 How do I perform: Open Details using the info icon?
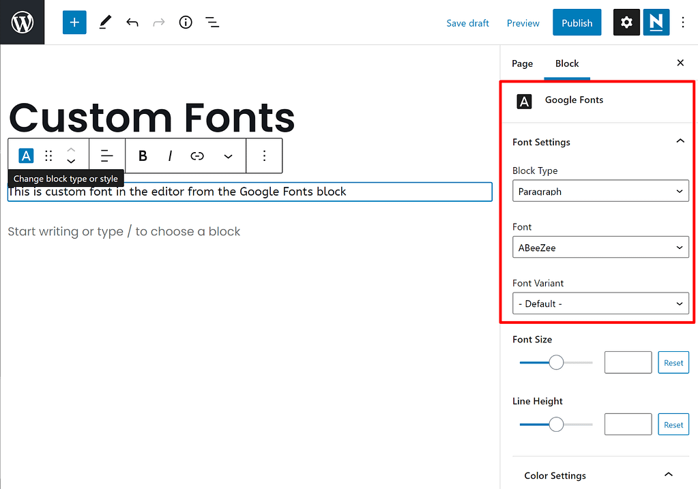click(185, 22)
